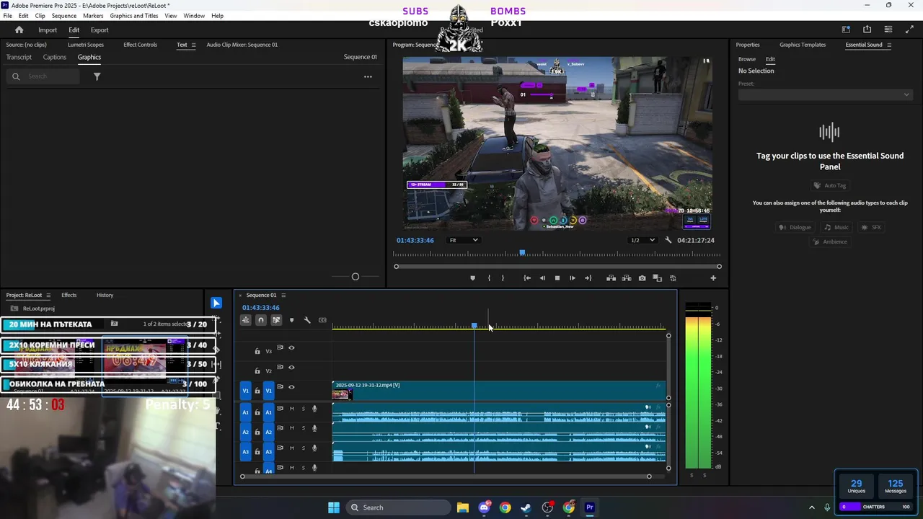The image size is (923, 519).
Task: Open Comparison View button
Action: [657, 278]
